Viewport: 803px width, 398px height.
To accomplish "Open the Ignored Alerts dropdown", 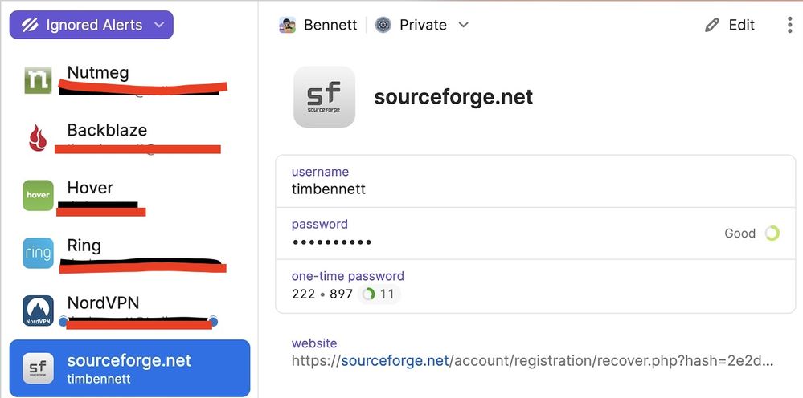I will pos(92,25).
